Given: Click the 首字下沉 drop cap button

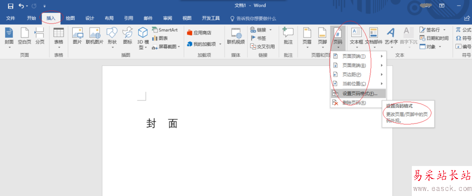Looking at the screenshot, I should (x=408, y=38).
